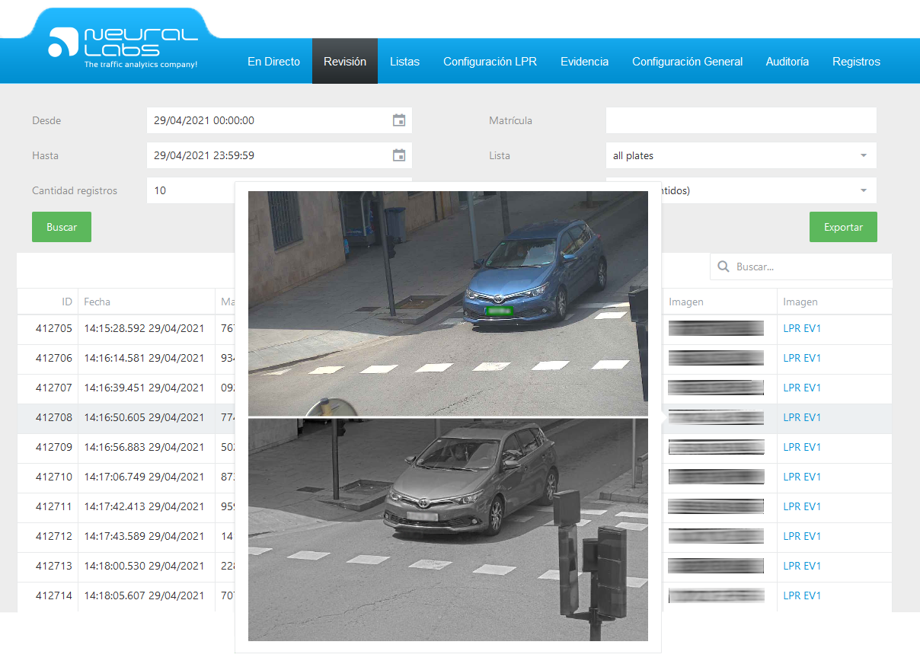
Task: Go to Configuración LPR
Action: point(490,62)
